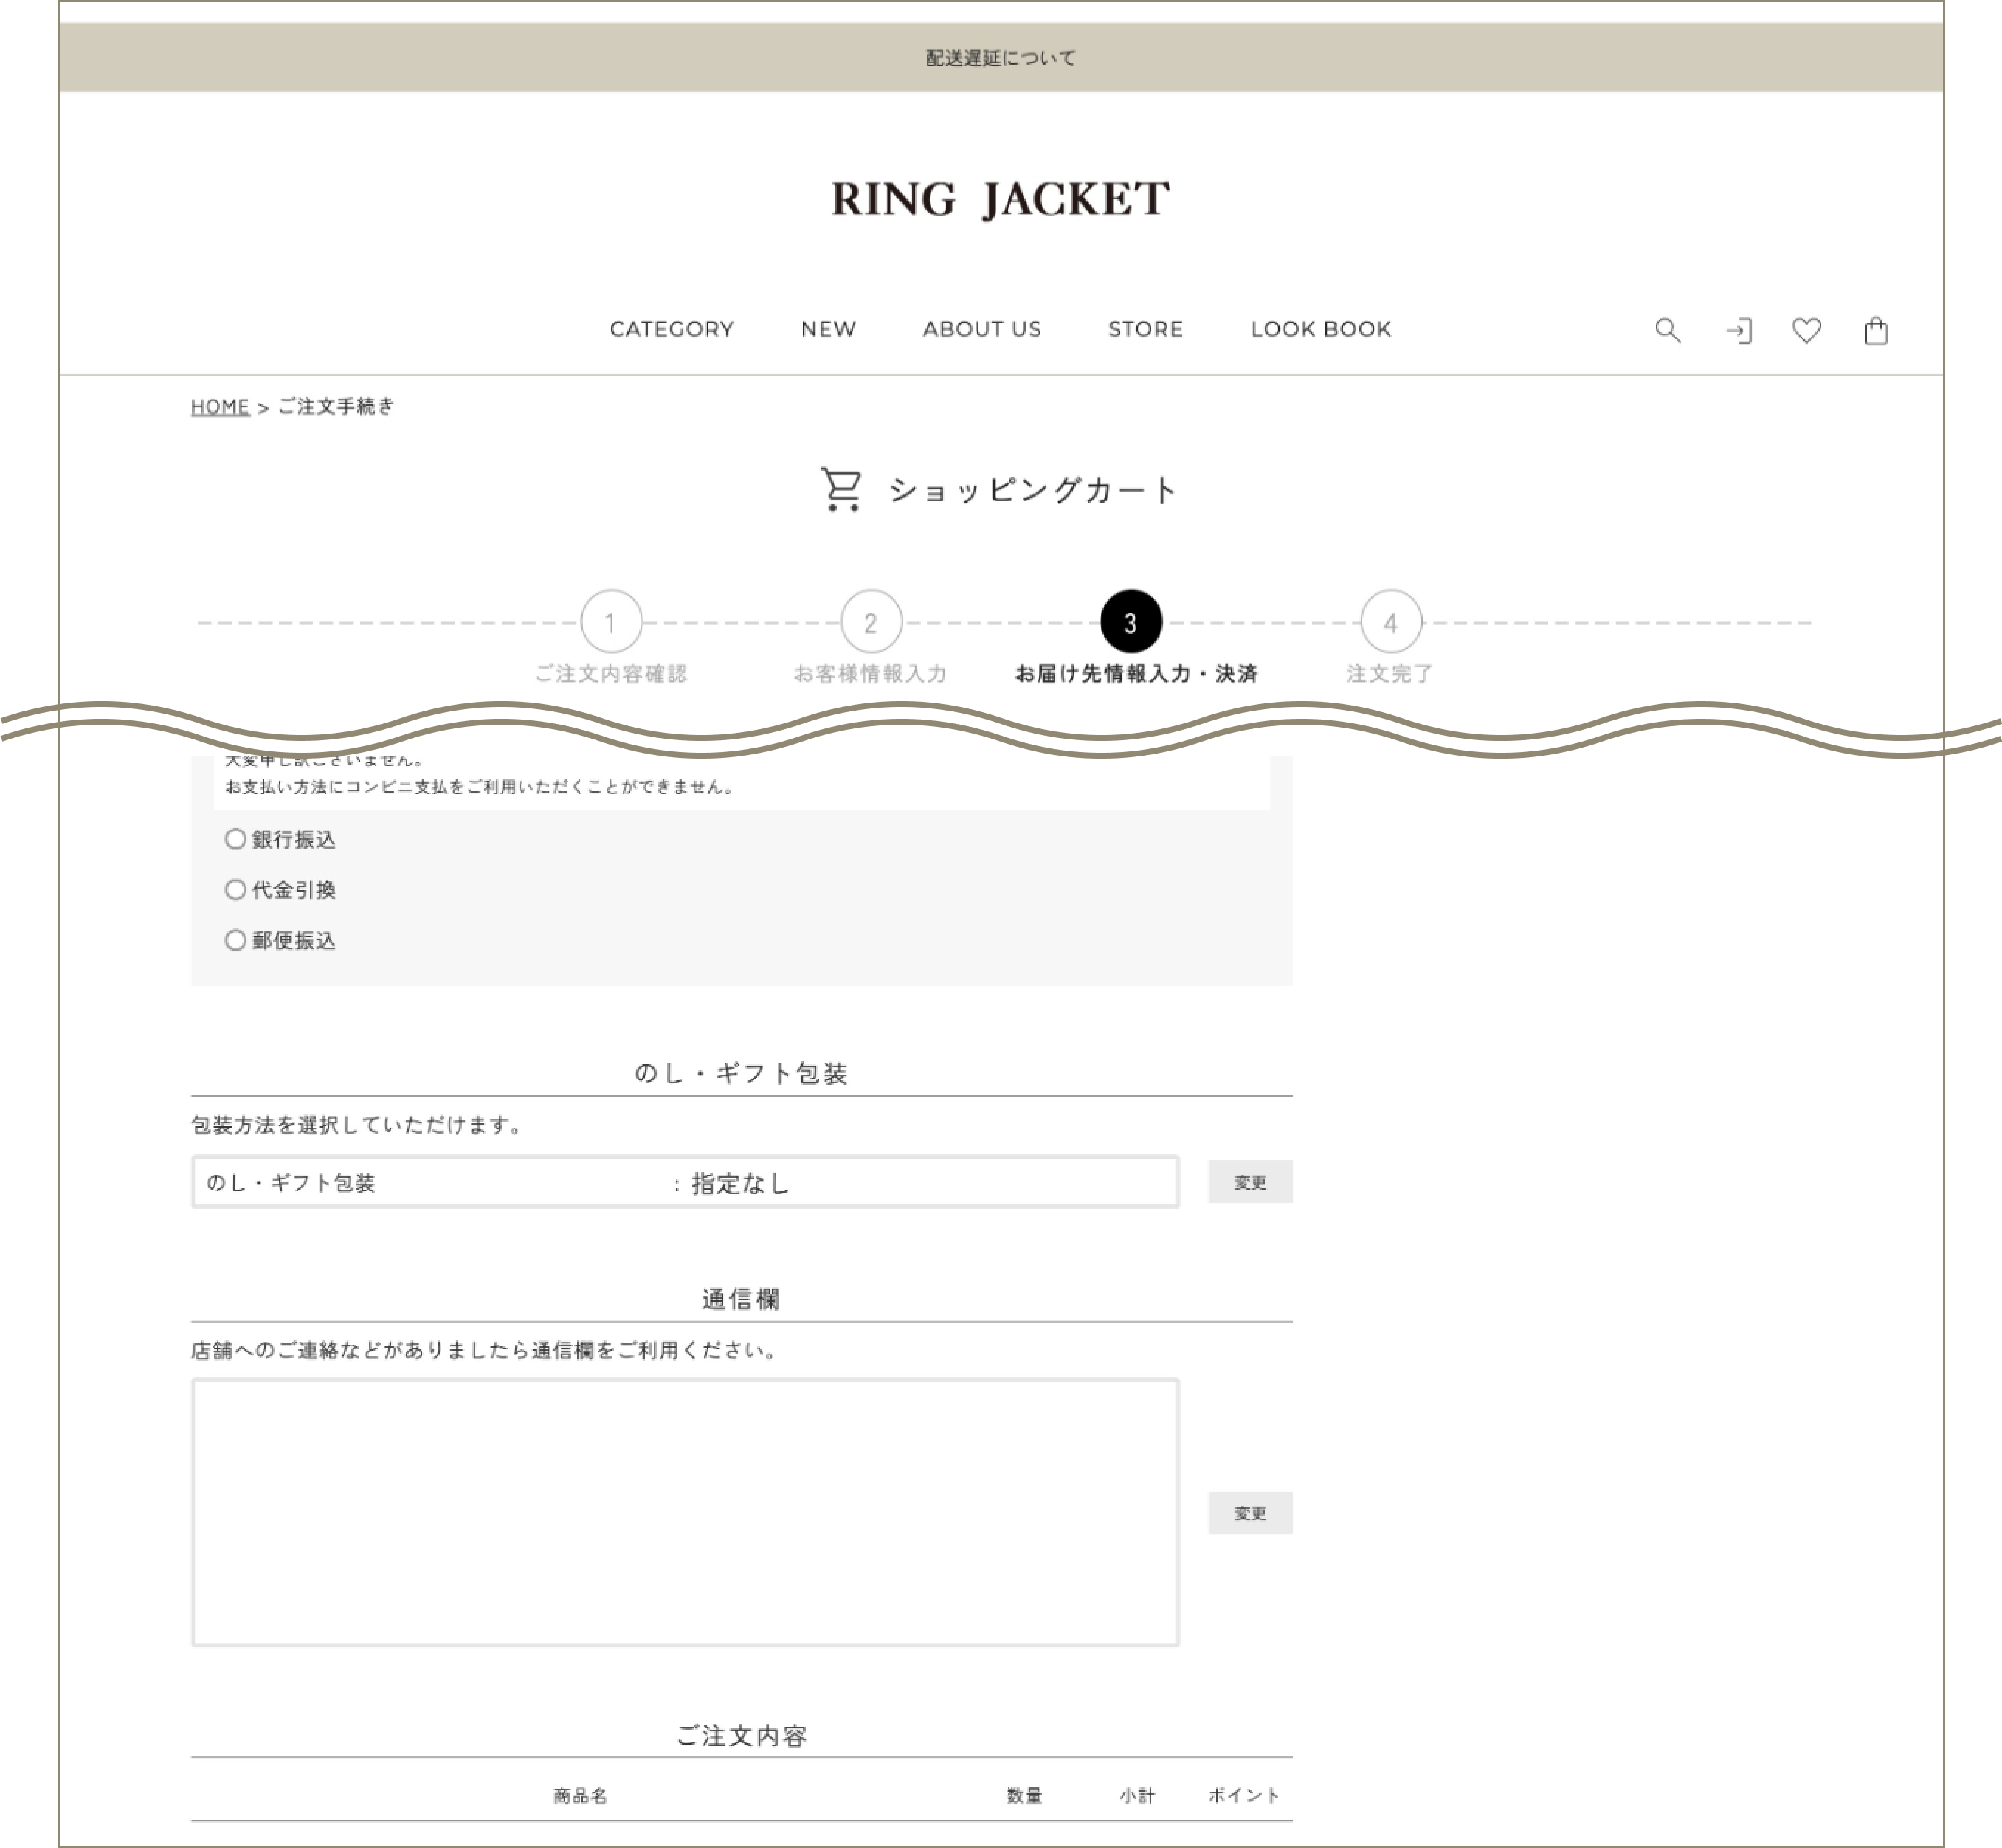Viewport: 2002px width, 1848px height.
Task: Click step 1 circle in progress bar
Action: (x=611, y=622)
